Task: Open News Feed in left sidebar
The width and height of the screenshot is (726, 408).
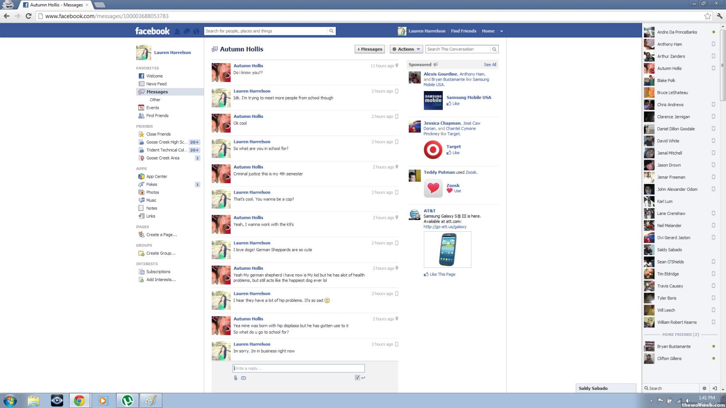Action: 156,84
